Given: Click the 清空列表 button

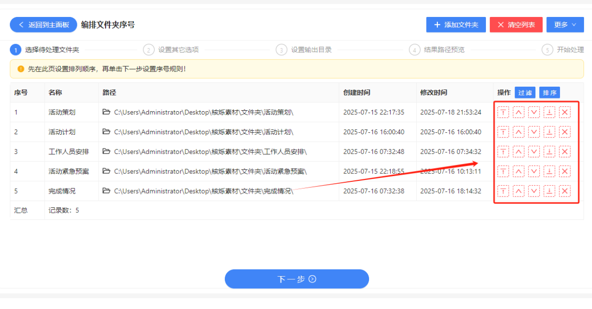Looking at the screenshot, I should [x=516, y=24].
